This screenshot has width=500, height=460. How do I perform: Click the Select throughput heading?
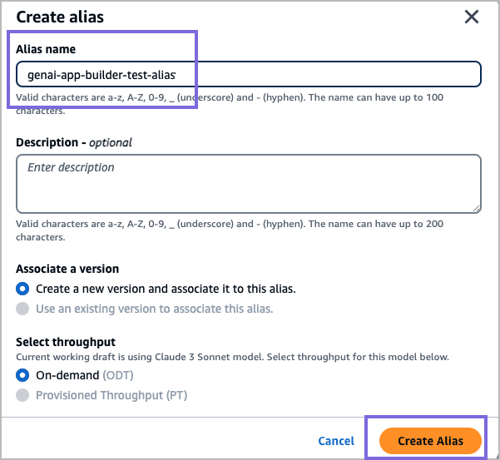tap(66, 342)
